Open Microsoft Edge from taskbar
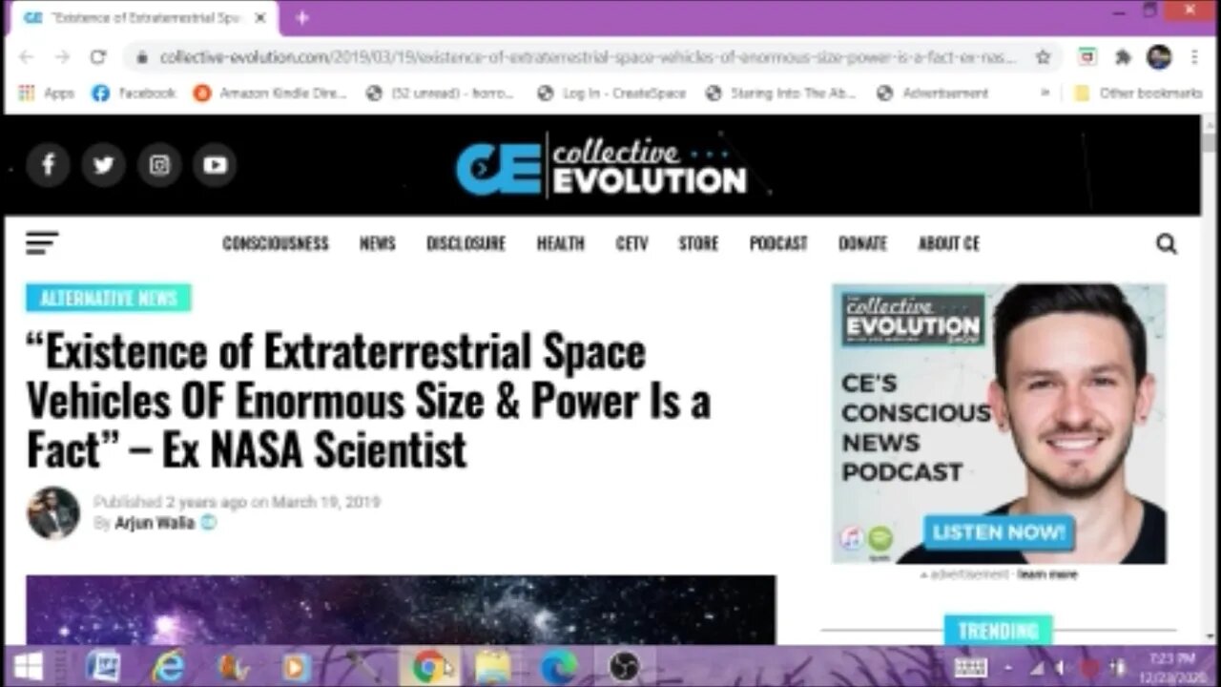The image size is (1221, 687). pyautogui.click(x=558, y=666)
